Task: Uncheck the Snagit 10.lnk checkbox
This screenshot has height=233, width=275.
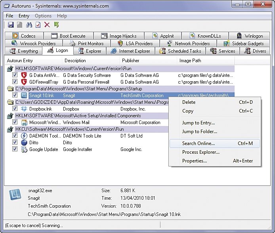Action: point(15,95)
